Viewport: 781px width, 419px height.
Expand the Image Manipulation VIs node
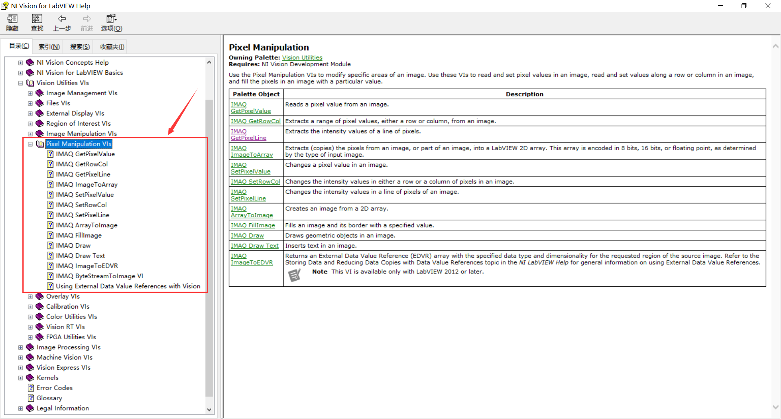[x=30, y=134]
